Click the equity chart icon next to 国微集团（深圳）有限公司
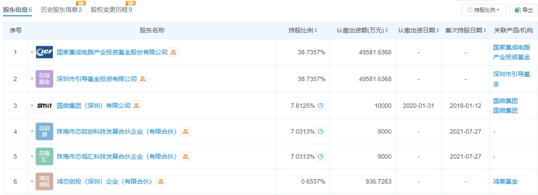538x195 pixels. [x=136, y=106]
